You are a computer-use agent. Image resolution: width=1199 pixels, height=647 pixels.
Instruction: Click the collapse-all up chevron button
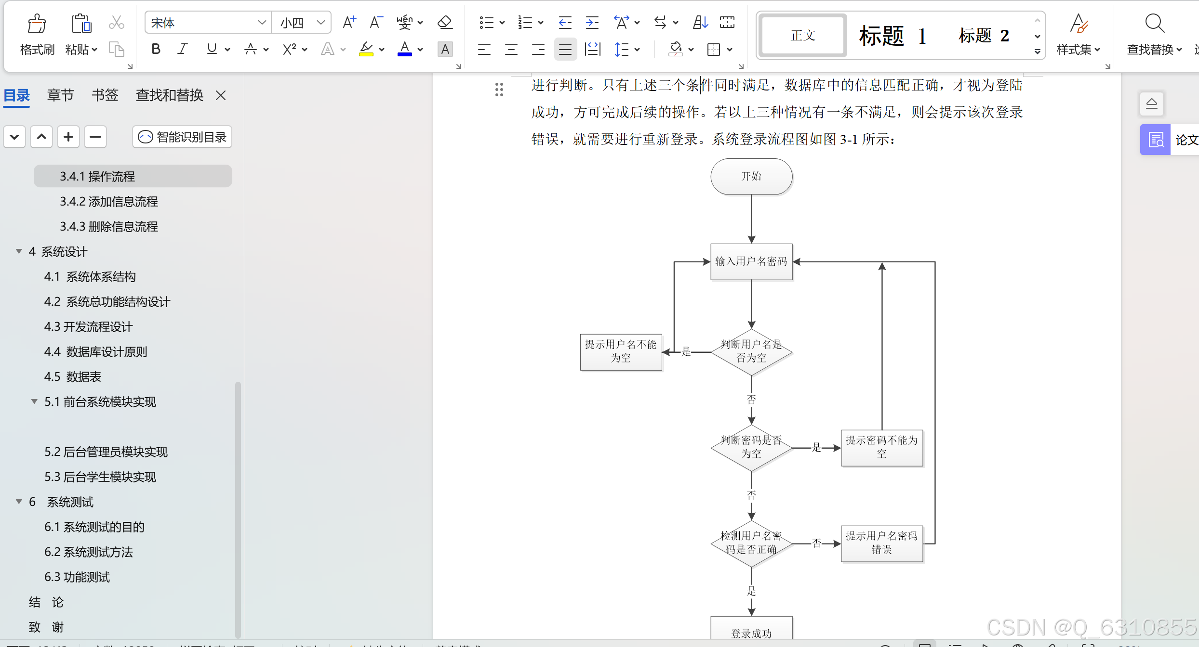(41, 137)
